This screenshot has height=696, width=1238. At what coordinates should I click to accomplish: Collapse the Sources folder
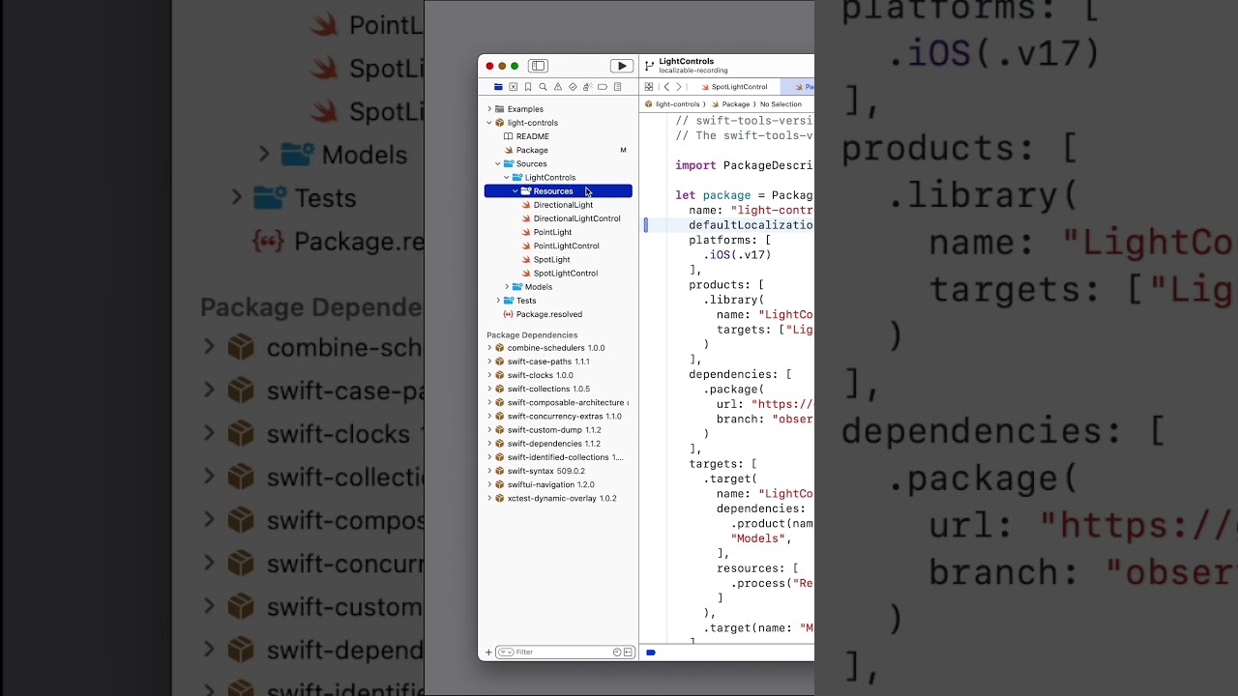click(x=498, y=163)
